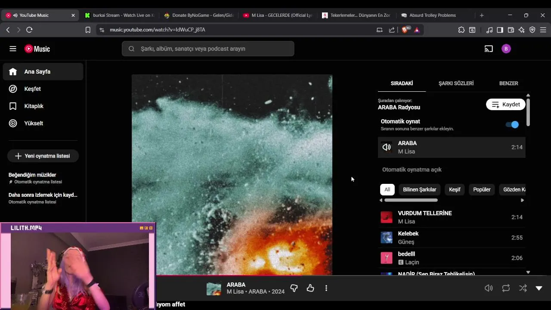Screen dimensions: 551x310
Task: Open the purple account avatar menu
Action: click(506, 49)
